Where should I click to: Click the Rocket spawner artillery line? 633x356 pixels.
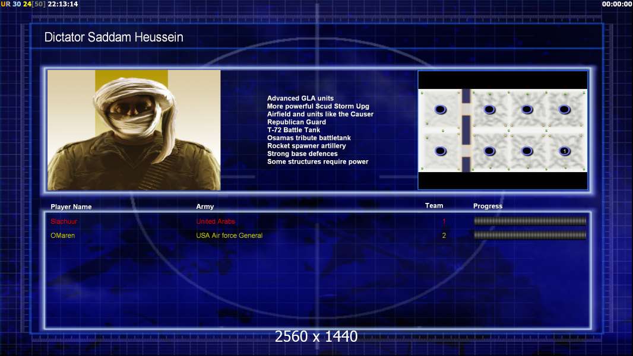pos(306,146)
